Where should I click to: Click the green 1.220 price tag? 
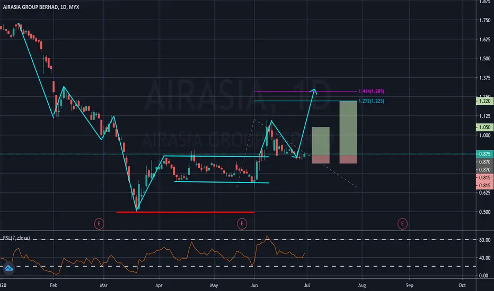tap(485, 101)
